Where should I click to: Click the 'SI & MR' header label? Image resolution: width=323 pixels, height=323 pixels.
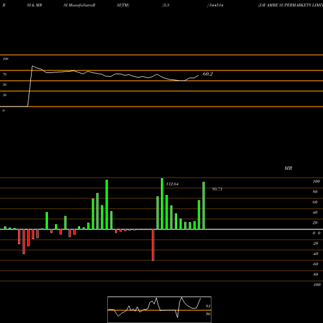(34, 5)
